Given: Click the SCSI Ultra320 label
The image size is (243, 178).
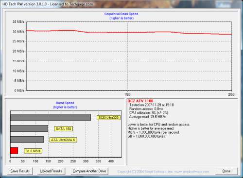Looking at the screenshot, I should click(x=108, y=118).
